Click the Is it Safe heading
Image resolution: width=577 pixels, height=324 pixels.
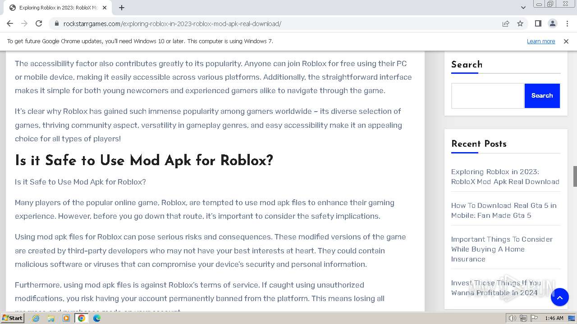pos(144,161)
